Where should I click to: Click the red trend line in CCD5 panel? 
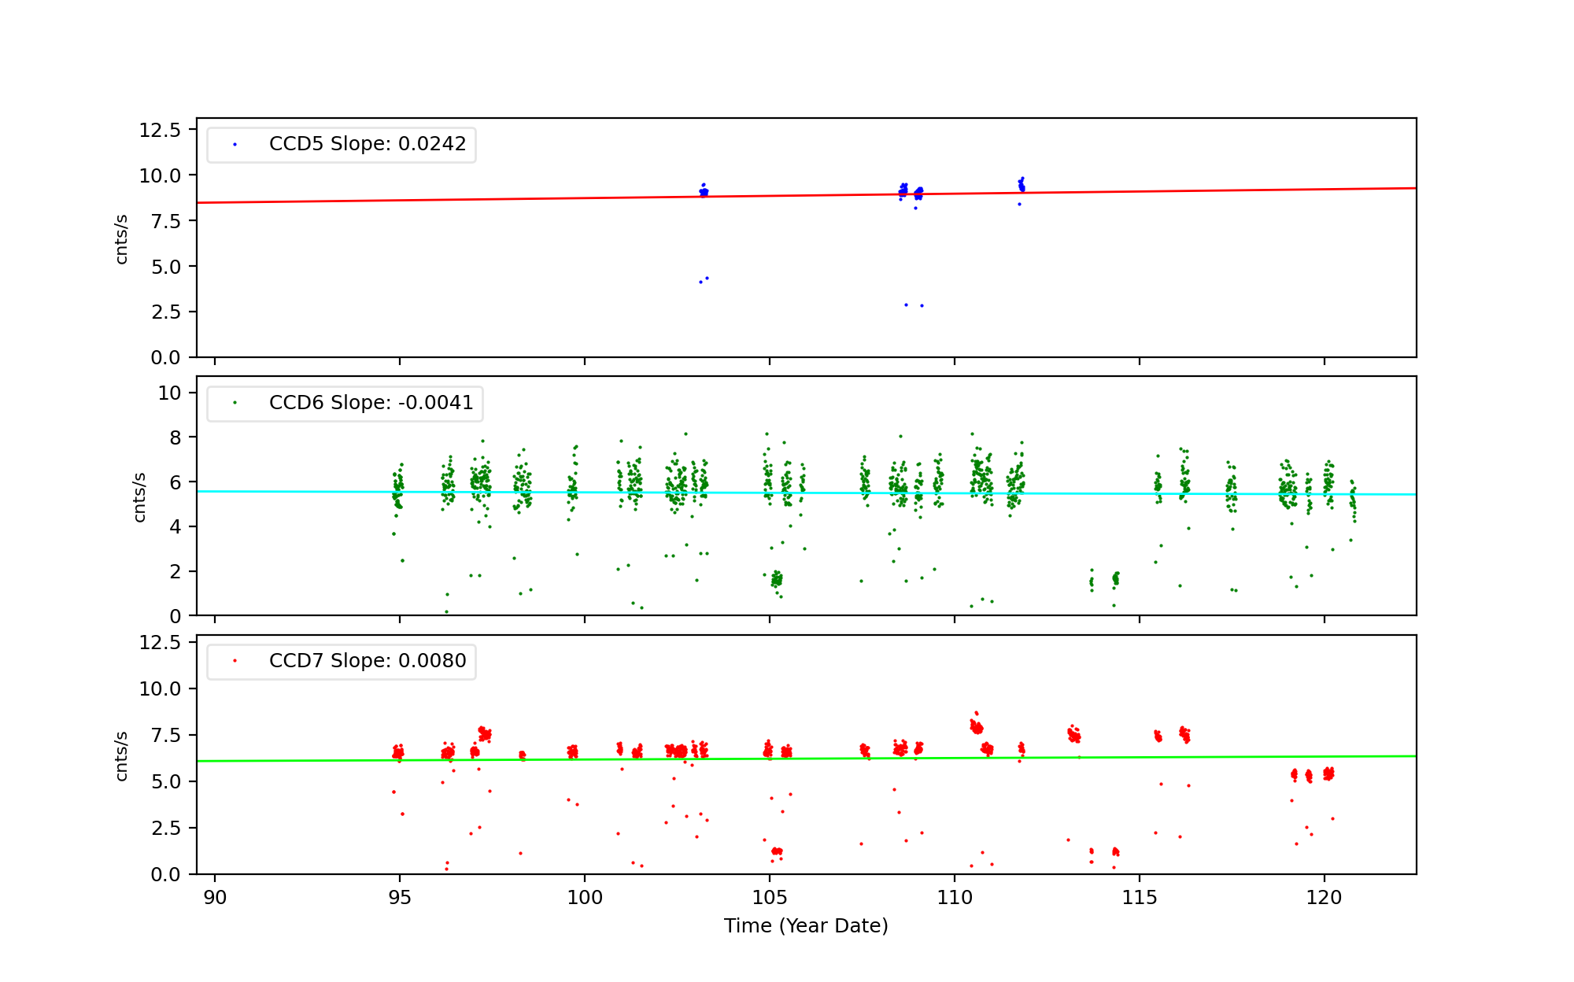coord(472,200)
